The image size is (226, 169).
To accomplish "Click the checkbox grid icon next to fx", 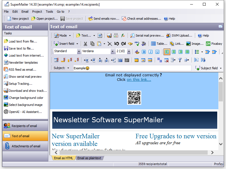I will (x=116, y=35).
